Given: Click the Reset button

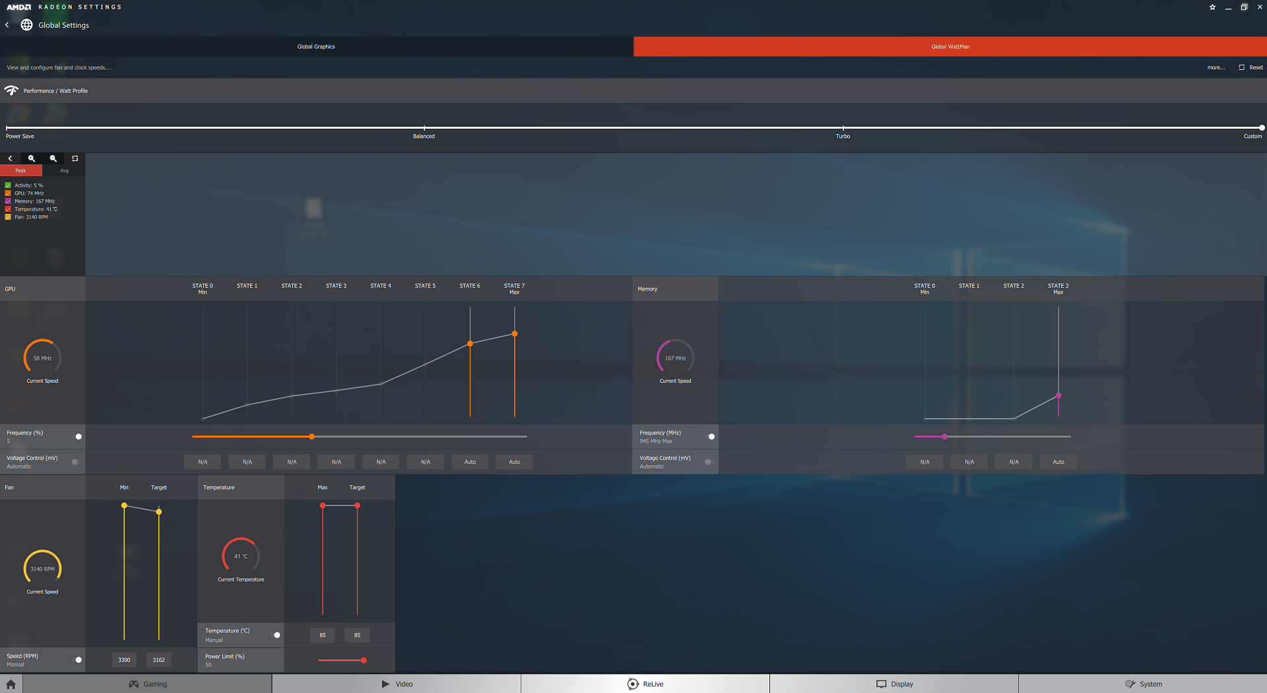Looking at the screenshot, I should pos(1251,67).
